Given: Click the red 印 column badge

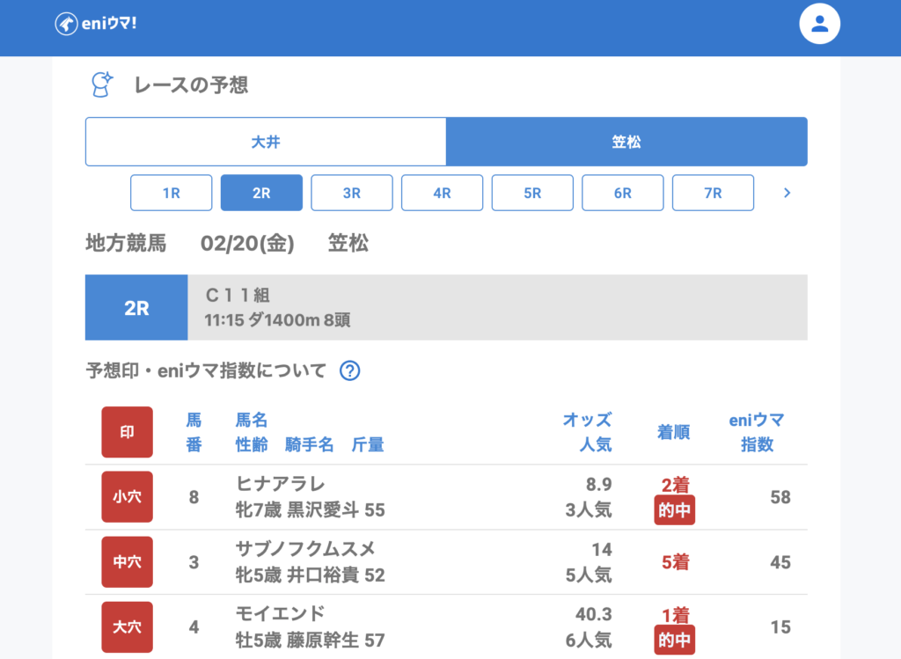Looking at the screenshot, I should (x=127, y=432).
